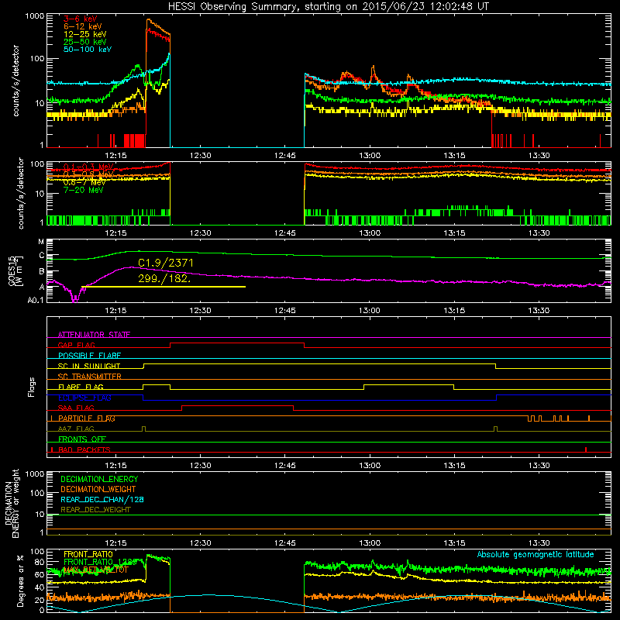
Task: Click the REAR_DEC_CHAN/128 legend label
Action: click(x=102, y=499)
